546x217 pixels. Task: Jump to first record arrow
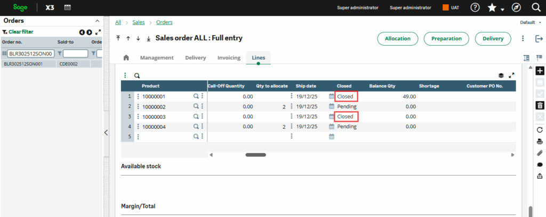tap(118, 38)
